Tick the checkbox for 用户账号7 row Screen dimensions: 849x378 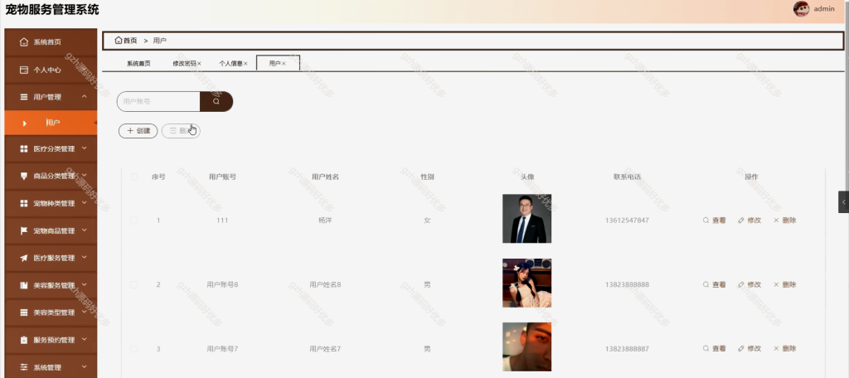click(134, 349)
